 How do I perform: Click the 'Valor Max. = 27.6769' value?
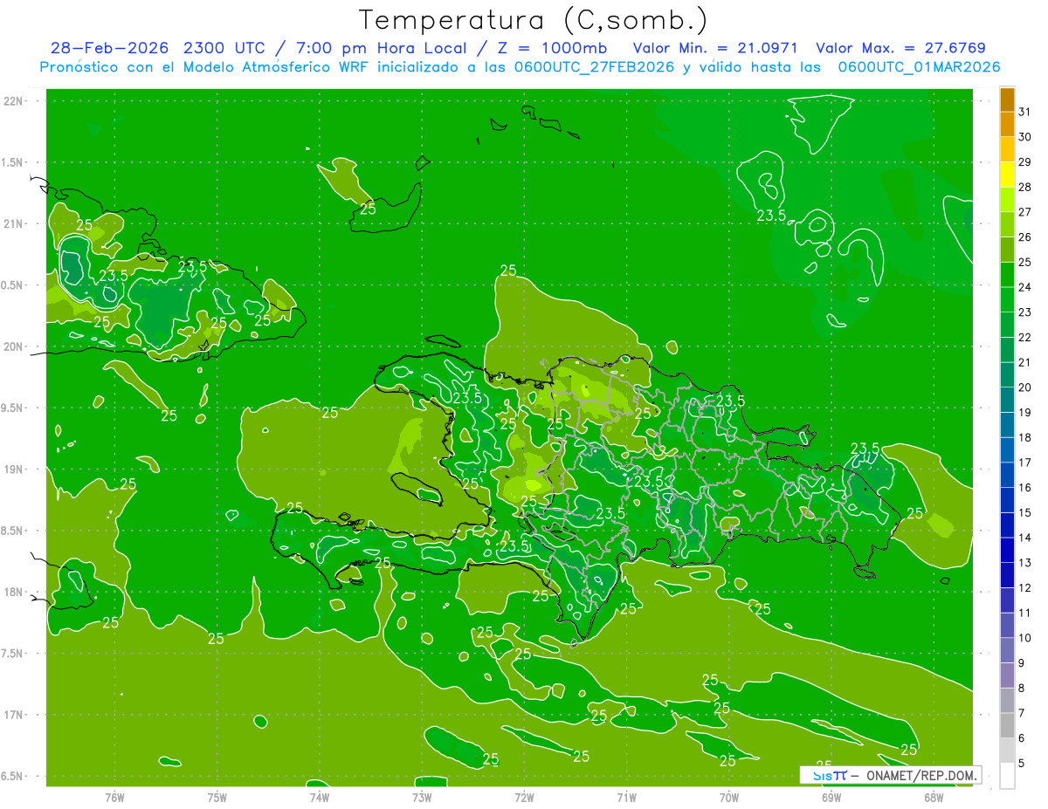(x=901, y=48)
